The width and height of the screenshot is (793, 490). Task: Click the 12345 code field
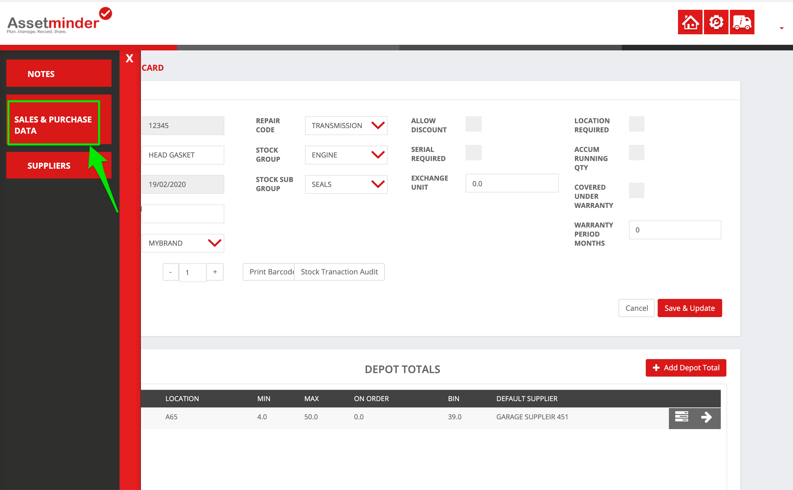pos(183,125)
